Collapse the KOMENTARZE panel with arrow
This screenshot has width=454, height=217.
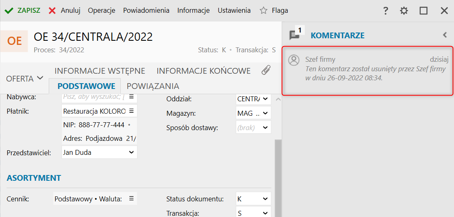[445, 35]
